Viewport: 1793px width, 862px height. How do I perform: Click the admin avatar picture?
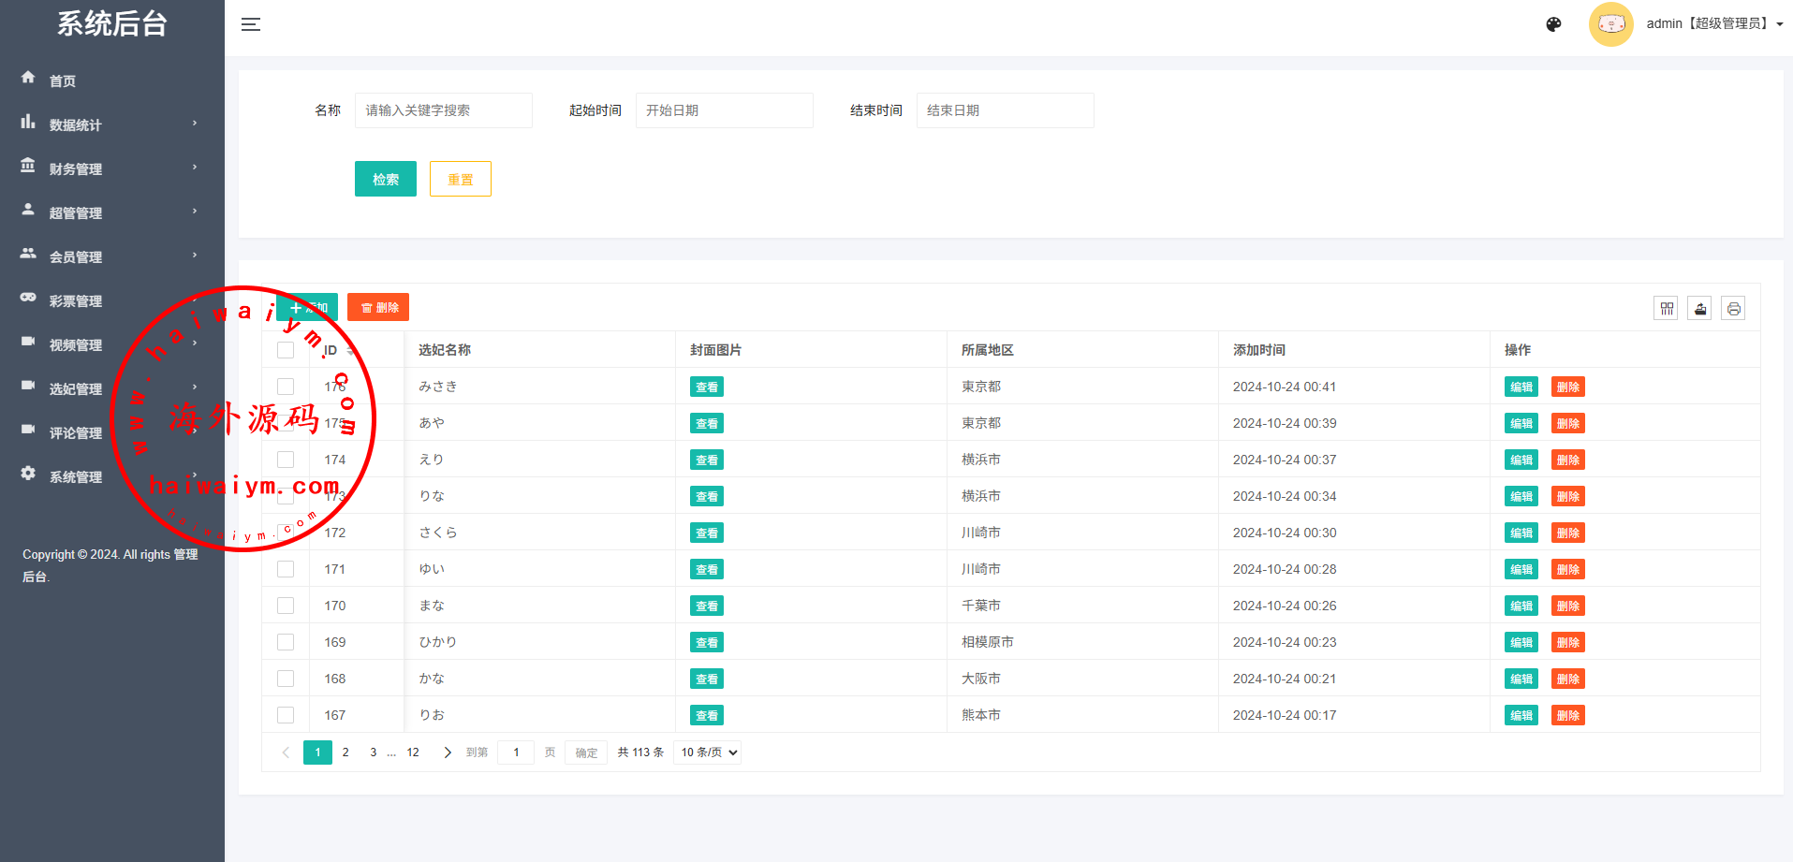1610,24
